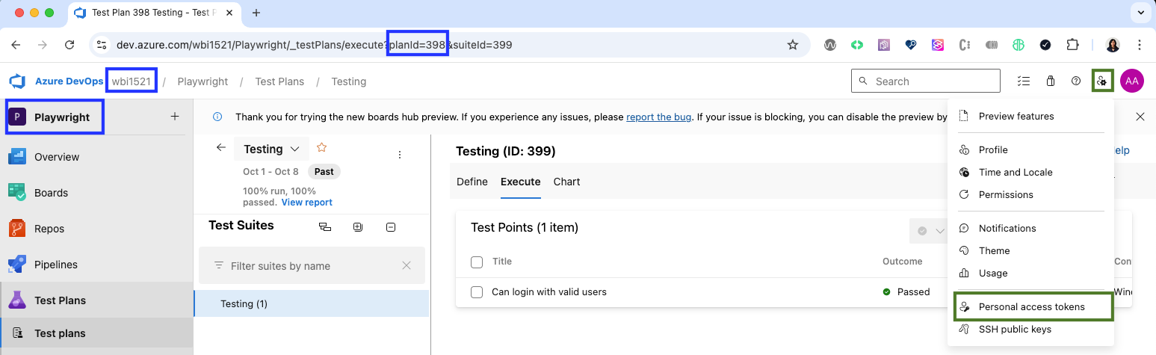Click the Testing breadcrumb link

(348, 81)
